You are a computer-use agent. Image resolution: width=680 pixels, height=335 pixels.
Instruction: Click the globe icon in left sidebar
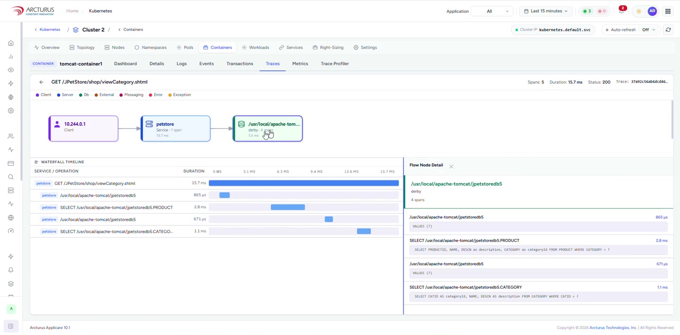11,218
